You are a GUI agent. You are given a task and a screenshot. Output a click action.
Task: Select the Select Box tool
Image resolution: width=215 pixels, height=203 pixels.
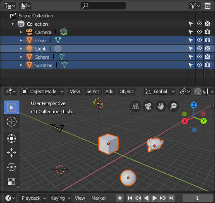tap(12, 107)
